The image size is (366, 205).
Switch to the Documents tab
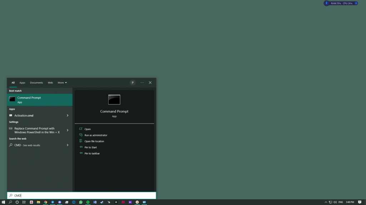(x=36, y=82)
